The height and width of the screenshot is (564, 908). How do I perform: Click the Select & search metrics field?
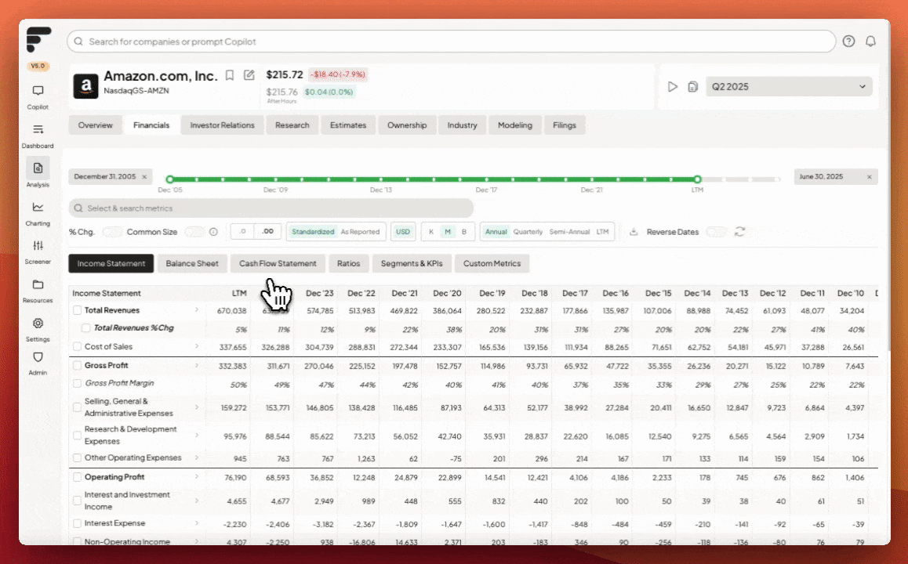(x=271, y=208)
